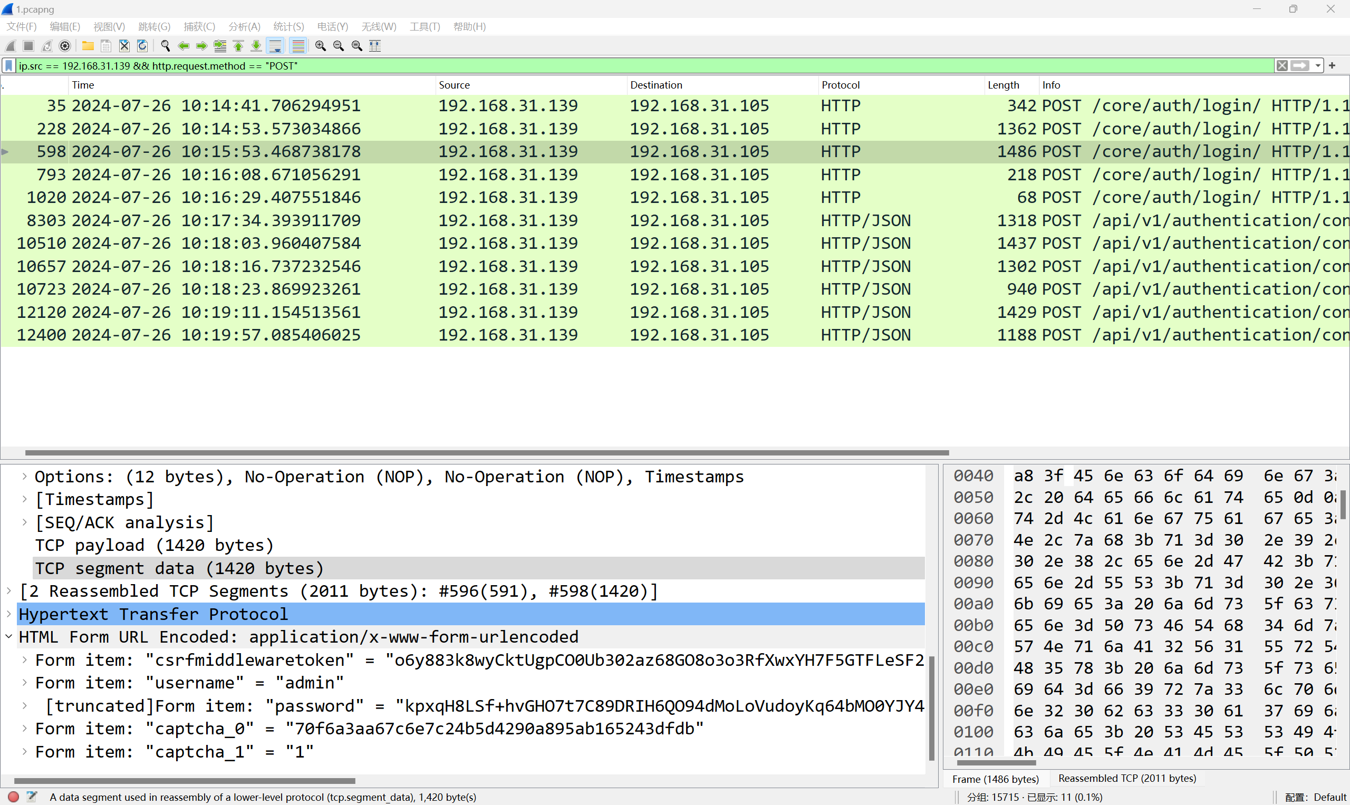This screenshot has width=1350, height=805.
Task: Select packet 8303 HTTP/JSON row
Action: click(x=675, y=221)
